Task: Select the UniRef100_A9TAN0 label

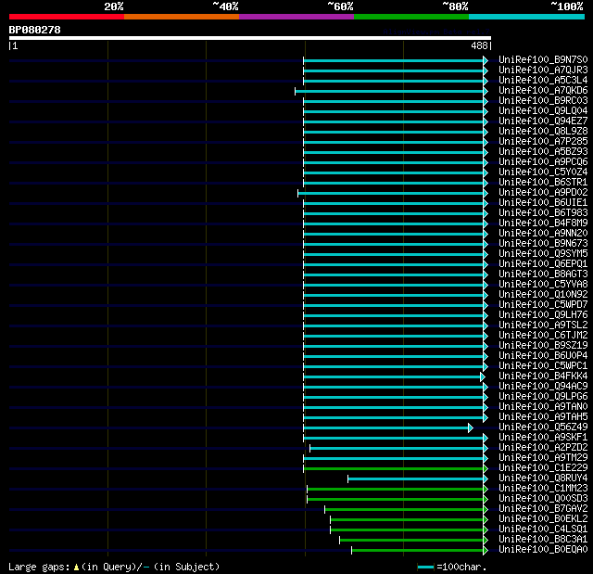Action: pyautogui.click(x=543, y=407)
